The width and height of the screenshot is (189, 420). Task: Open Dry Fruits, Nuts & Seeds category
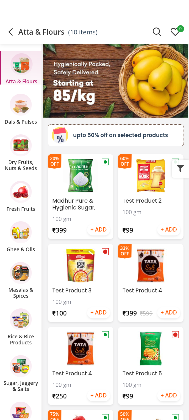point(21,145)
